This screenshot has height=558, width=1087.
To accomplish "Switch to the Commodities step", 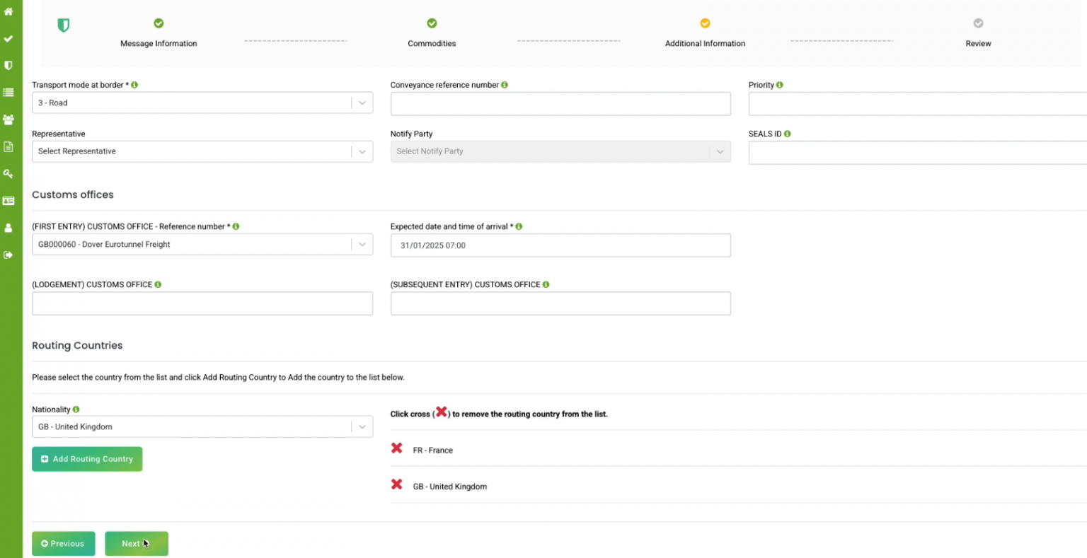I will [432, 23].
